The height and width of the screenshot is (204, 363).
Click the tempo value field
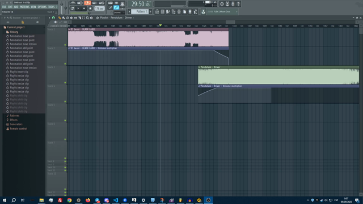coord(99,8)
